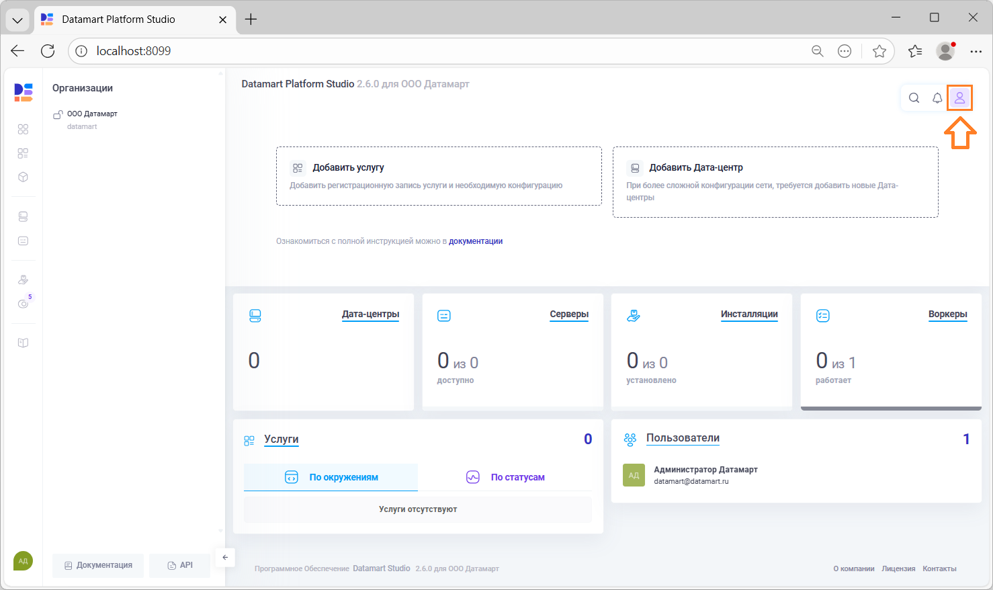Image resolution: width=993 pixels, height=590 pixels.
Task: Open the book sidebar icon
Action: (23, 343)
